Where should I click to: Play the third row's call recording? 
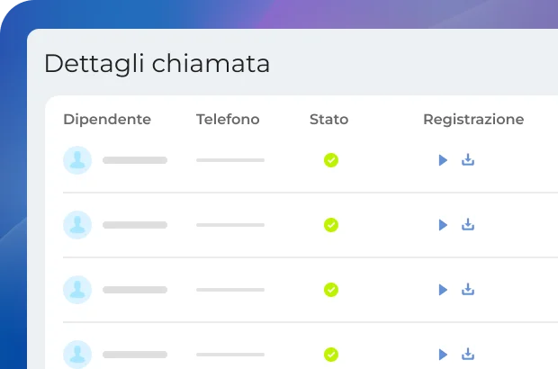442,290
